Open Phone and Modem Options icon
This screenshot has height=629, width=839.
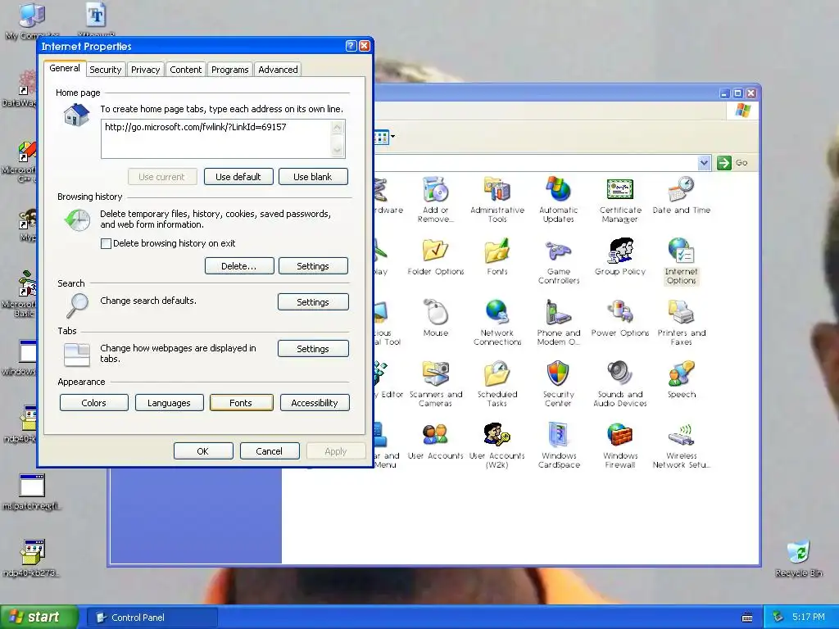pyautogui.click(x=558, y=323)
